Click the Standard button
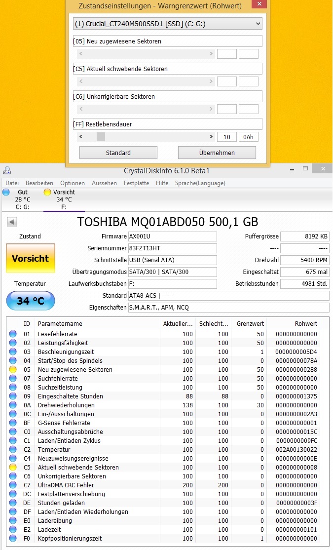333x550 pixels. pyautogui.click(x=118, y=153)
